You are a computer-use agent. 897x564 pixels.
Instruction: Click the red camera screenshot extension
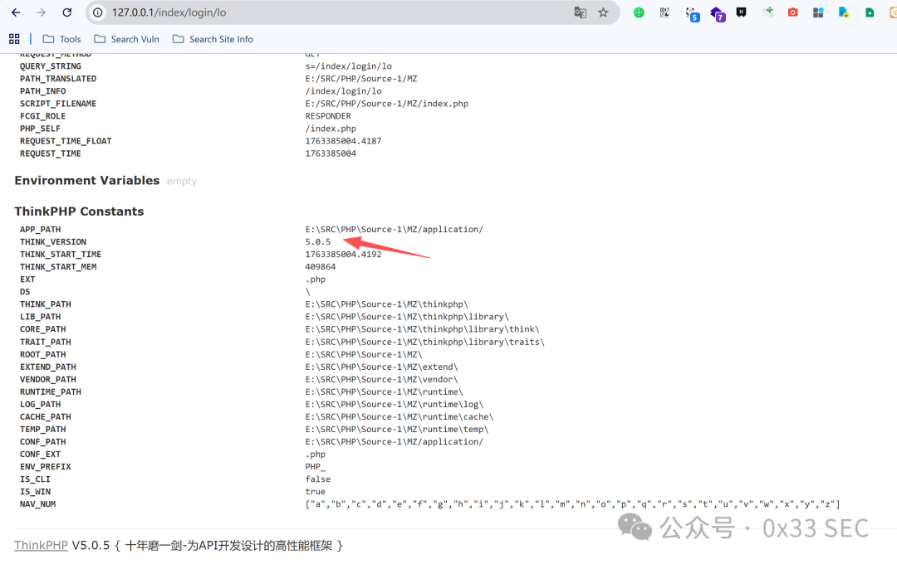tap(792, 12)
